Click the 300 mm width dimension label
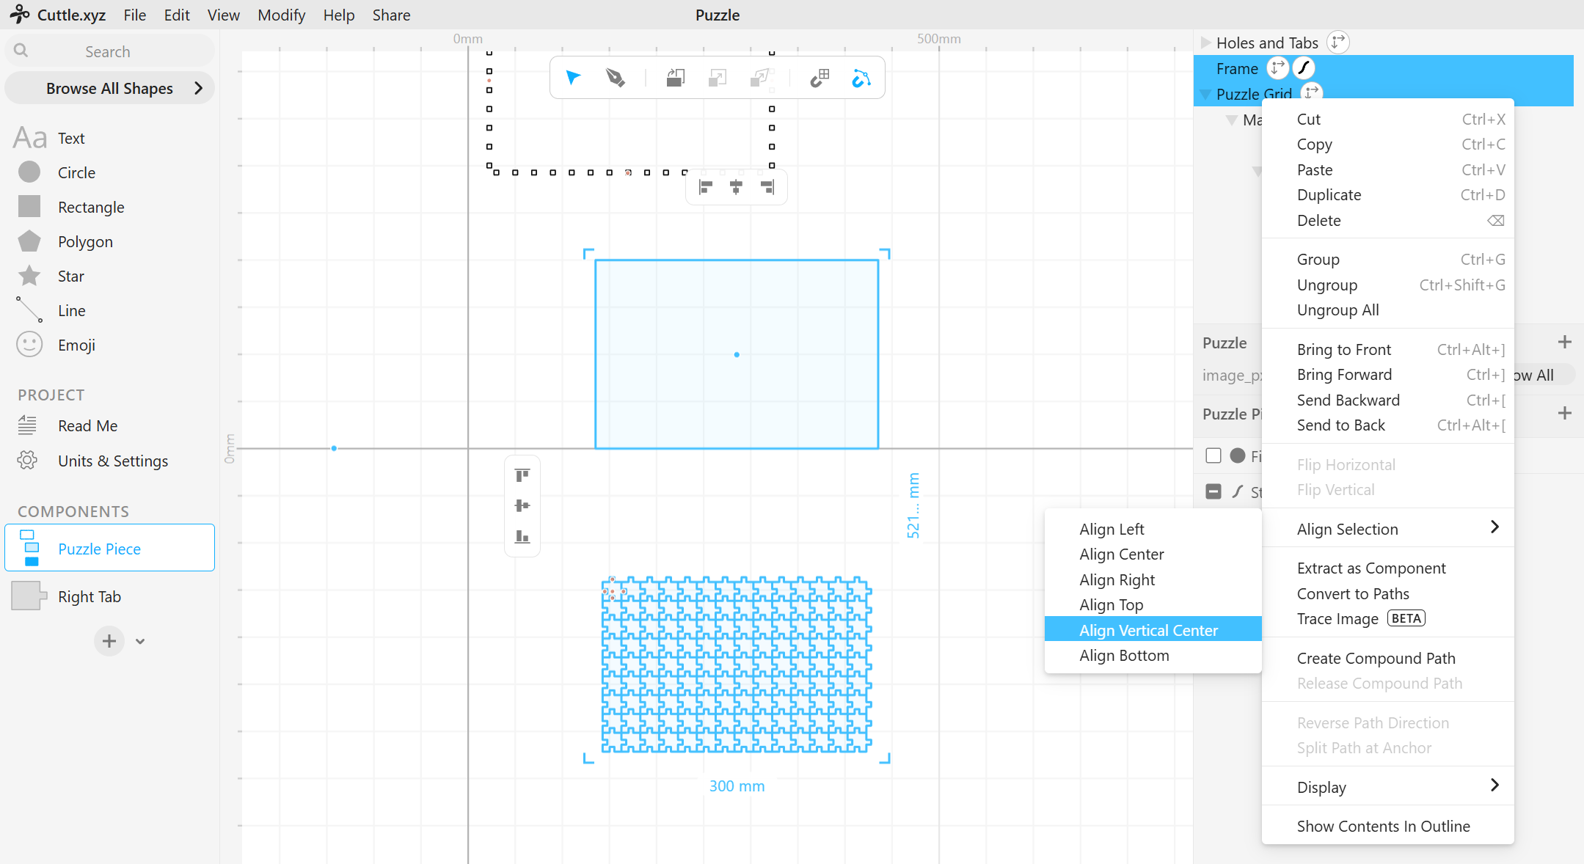The image size is (1584, 864). click(x=737, y=786)
